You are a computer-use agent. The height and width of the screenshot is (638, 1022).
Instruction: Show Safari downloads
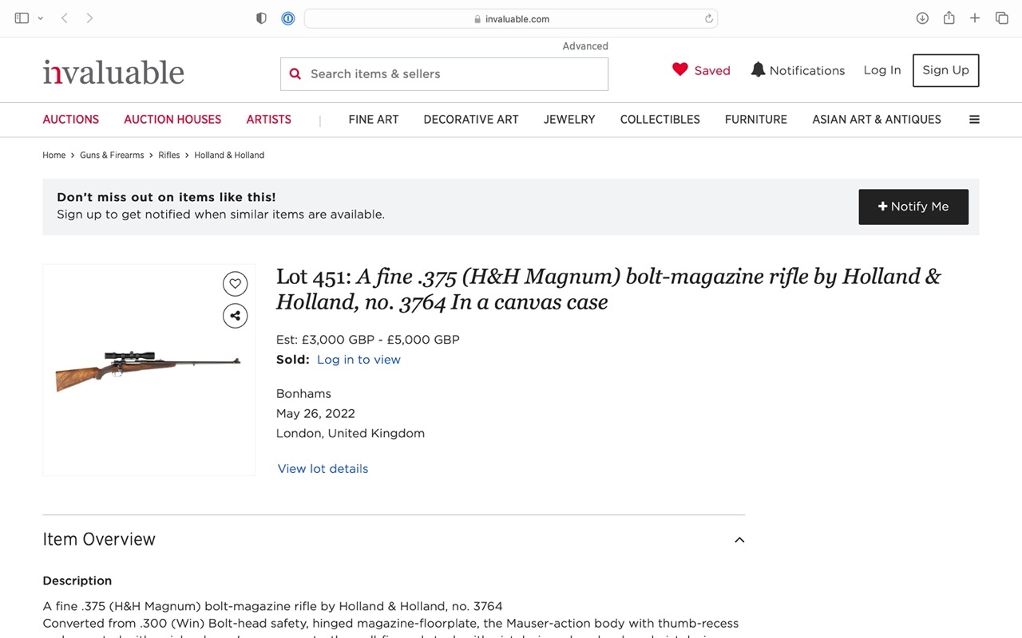pyautogui.click(x=922, y=18)
